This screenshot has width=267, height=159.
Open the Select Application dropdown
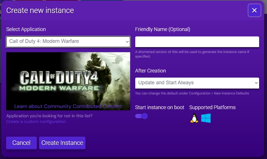(x=68, y=41)
